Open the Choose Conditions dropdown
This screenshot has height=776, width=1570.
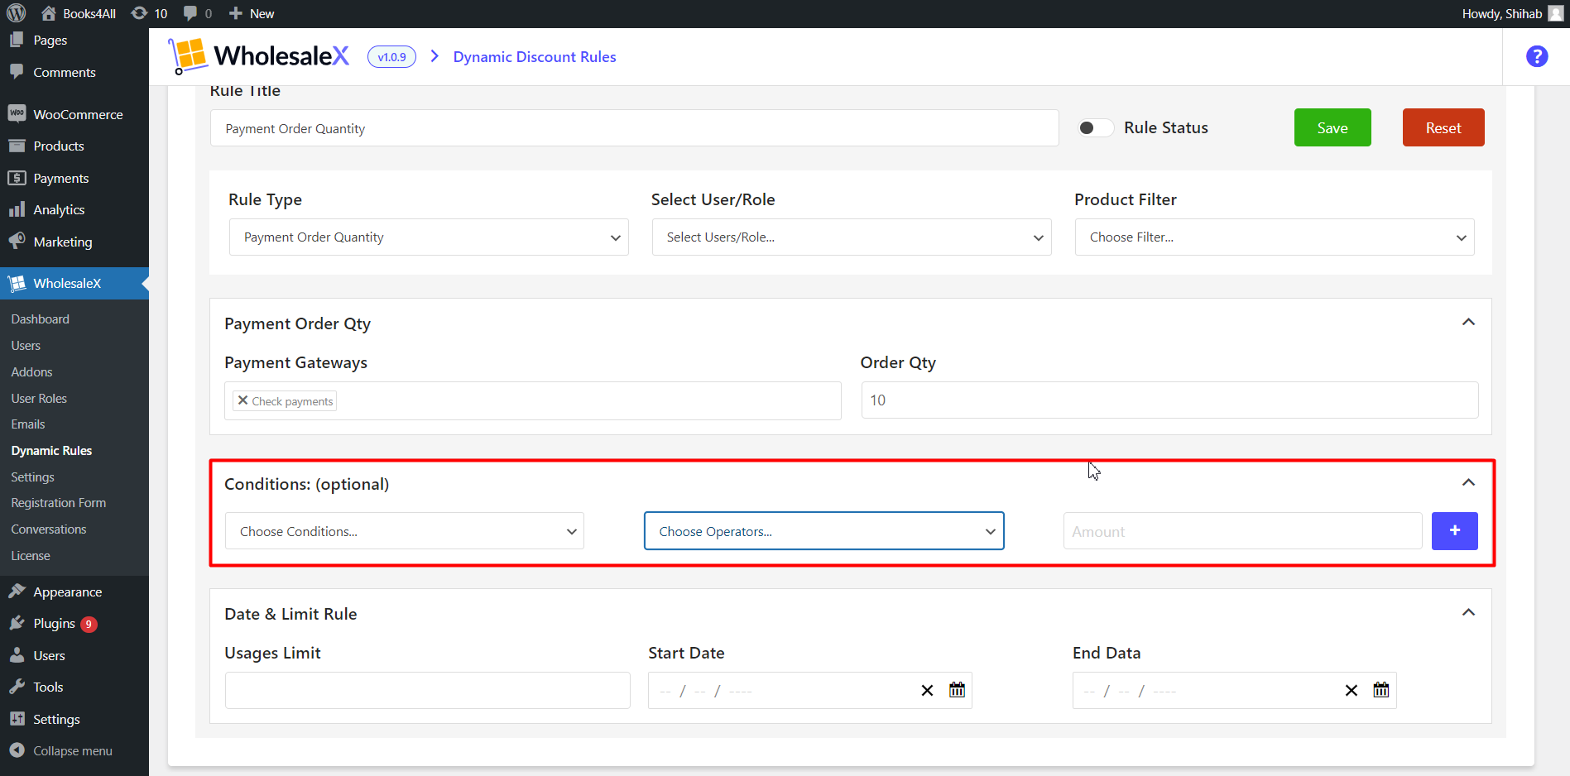tap(405, 531)
